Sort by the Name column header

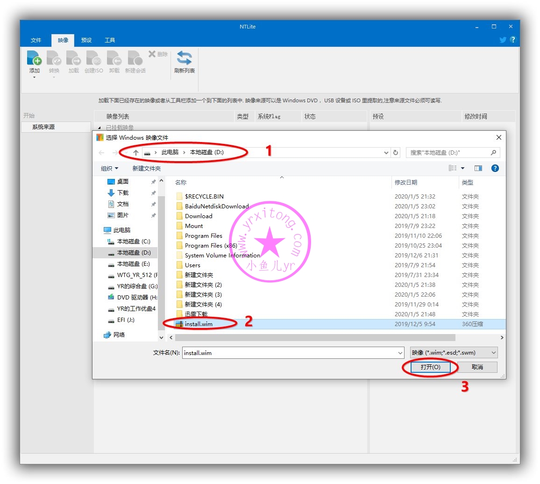(181, 183)
